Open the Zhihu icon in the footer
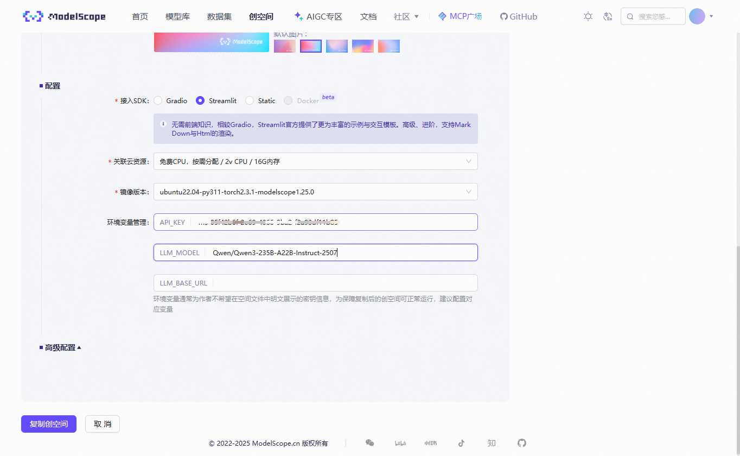 [492, 443]
